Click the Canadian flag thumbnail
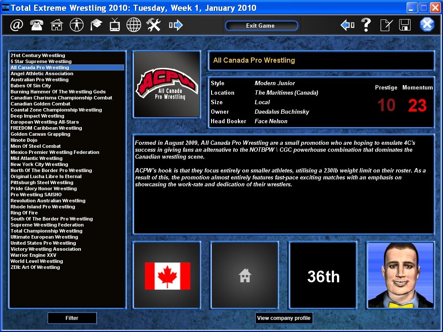The image size is (443, 332). 167,275
